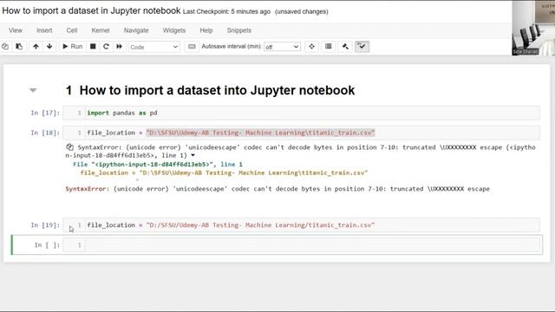
Task: Open the View menu
Action: [x=16, y=30]
